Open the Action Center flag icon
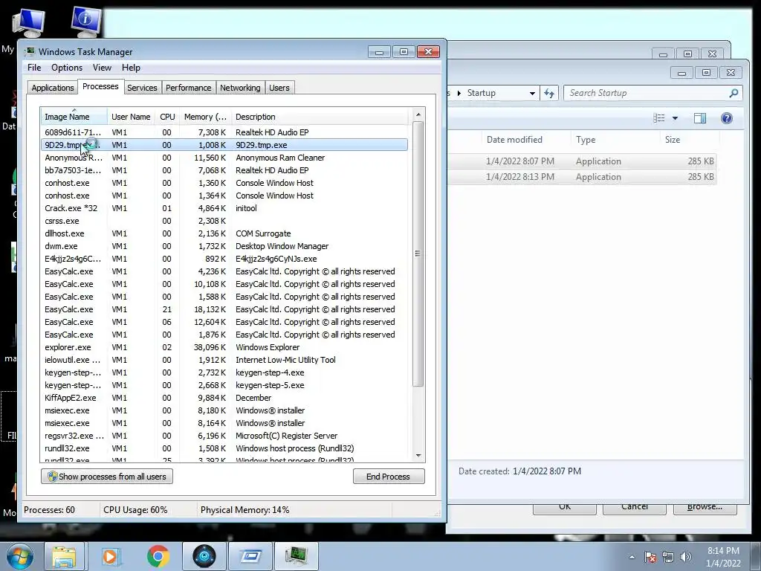Screen dimensions: 761x571 650,557
